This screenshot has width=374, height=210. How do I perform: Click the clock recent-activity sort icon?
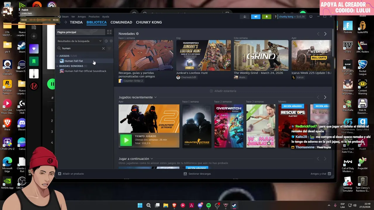tap(106, 41)
